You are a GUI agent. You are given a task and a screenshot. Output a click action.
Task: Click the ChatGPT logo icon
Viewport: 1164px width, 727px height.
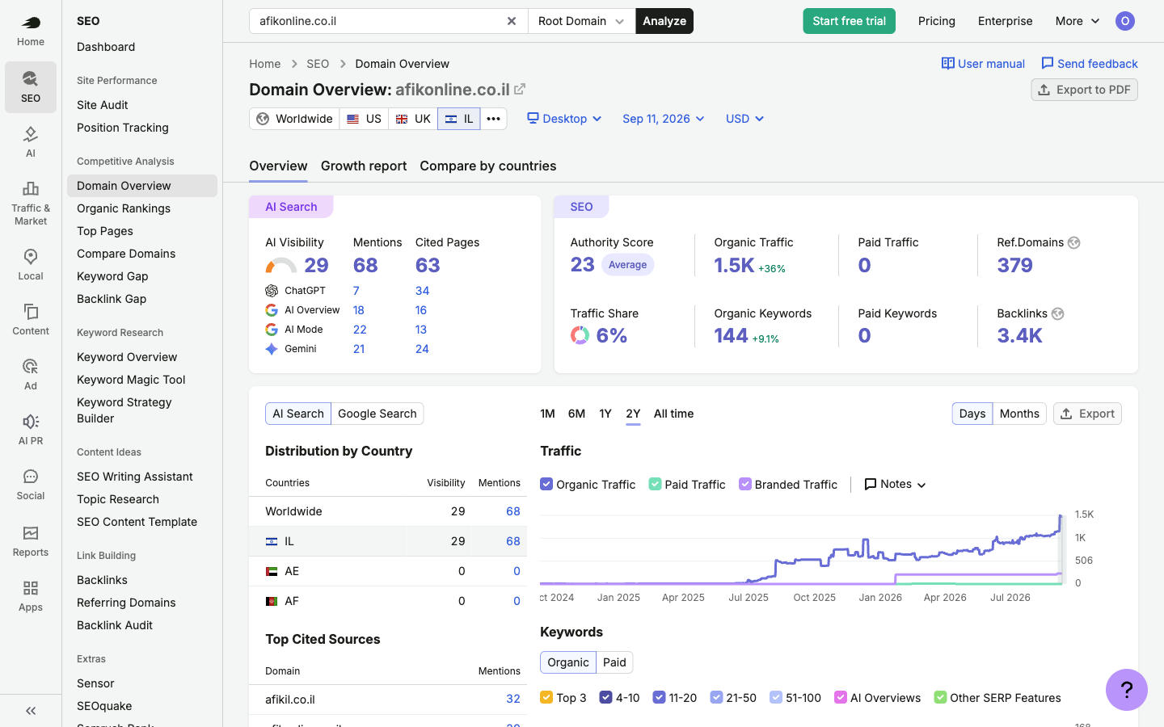coord(272,291)
